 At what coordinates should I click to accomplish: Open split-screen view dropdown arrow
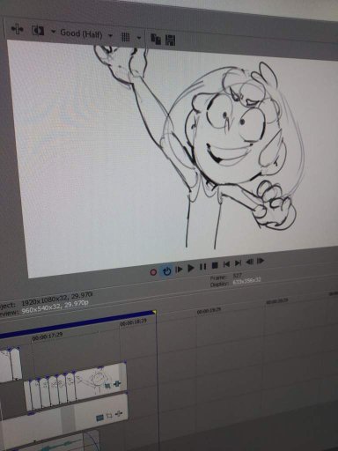(54, 32)
